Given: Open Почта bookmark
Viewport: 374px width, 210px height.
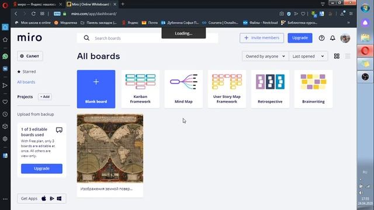Looking at the screenshot, I should coord(150,23).
